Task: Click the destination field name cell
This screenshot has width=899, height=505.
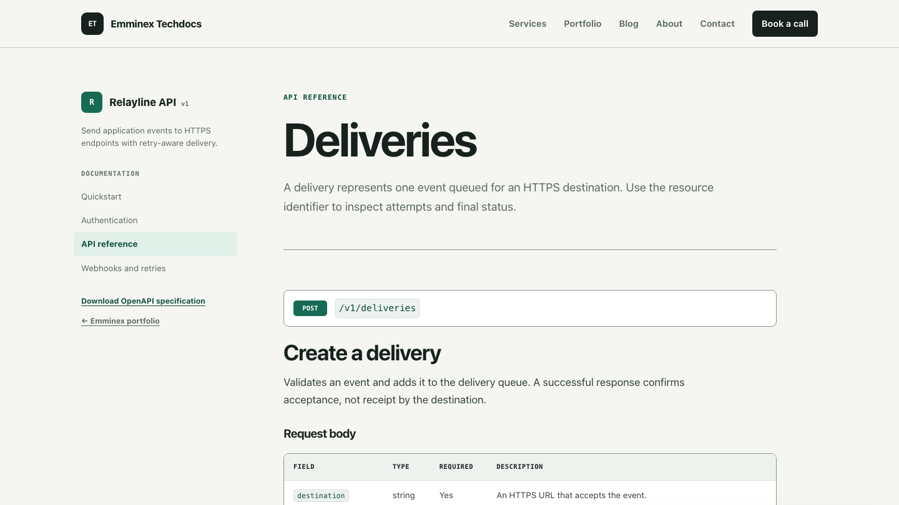Action: click(321, 496)
